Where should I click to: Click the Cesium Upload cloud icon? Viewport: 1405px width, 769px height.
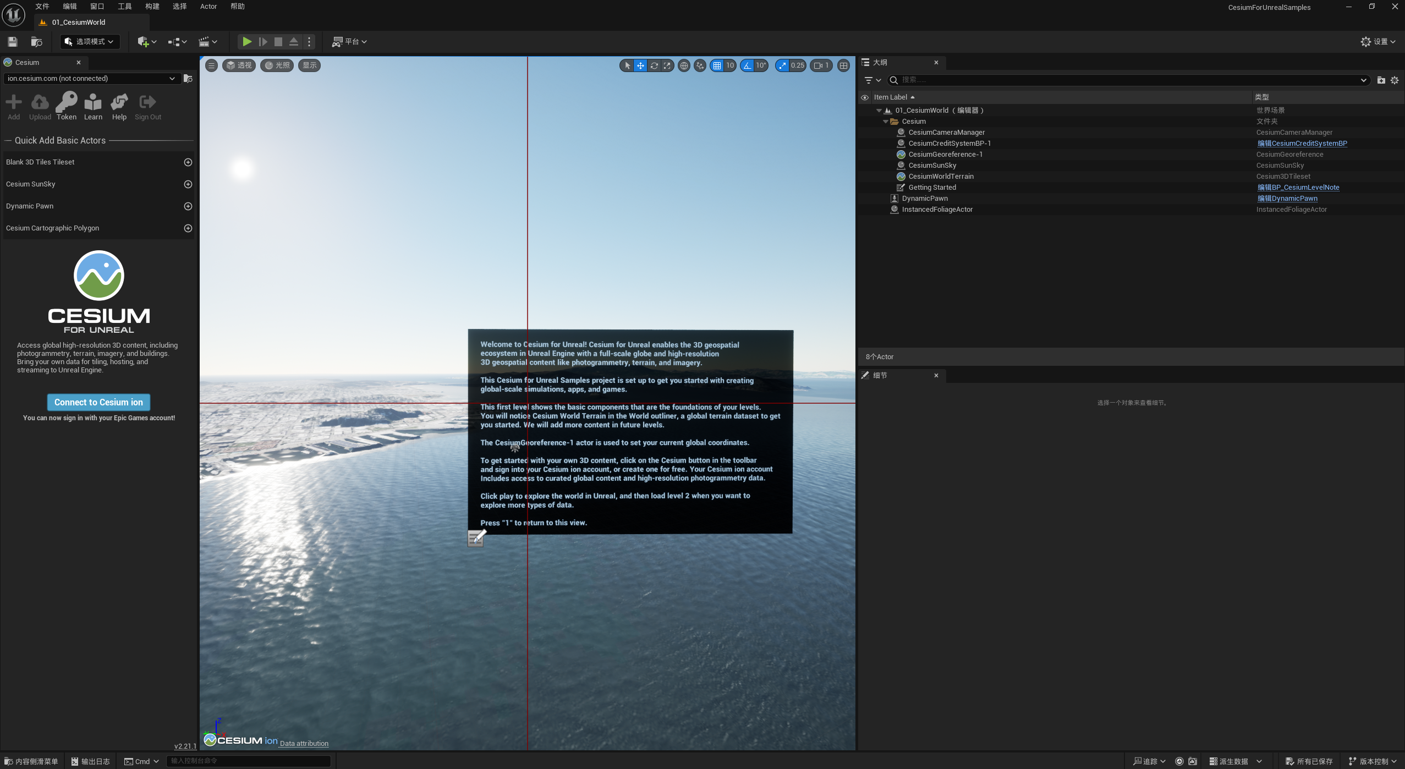coord(40,103)
